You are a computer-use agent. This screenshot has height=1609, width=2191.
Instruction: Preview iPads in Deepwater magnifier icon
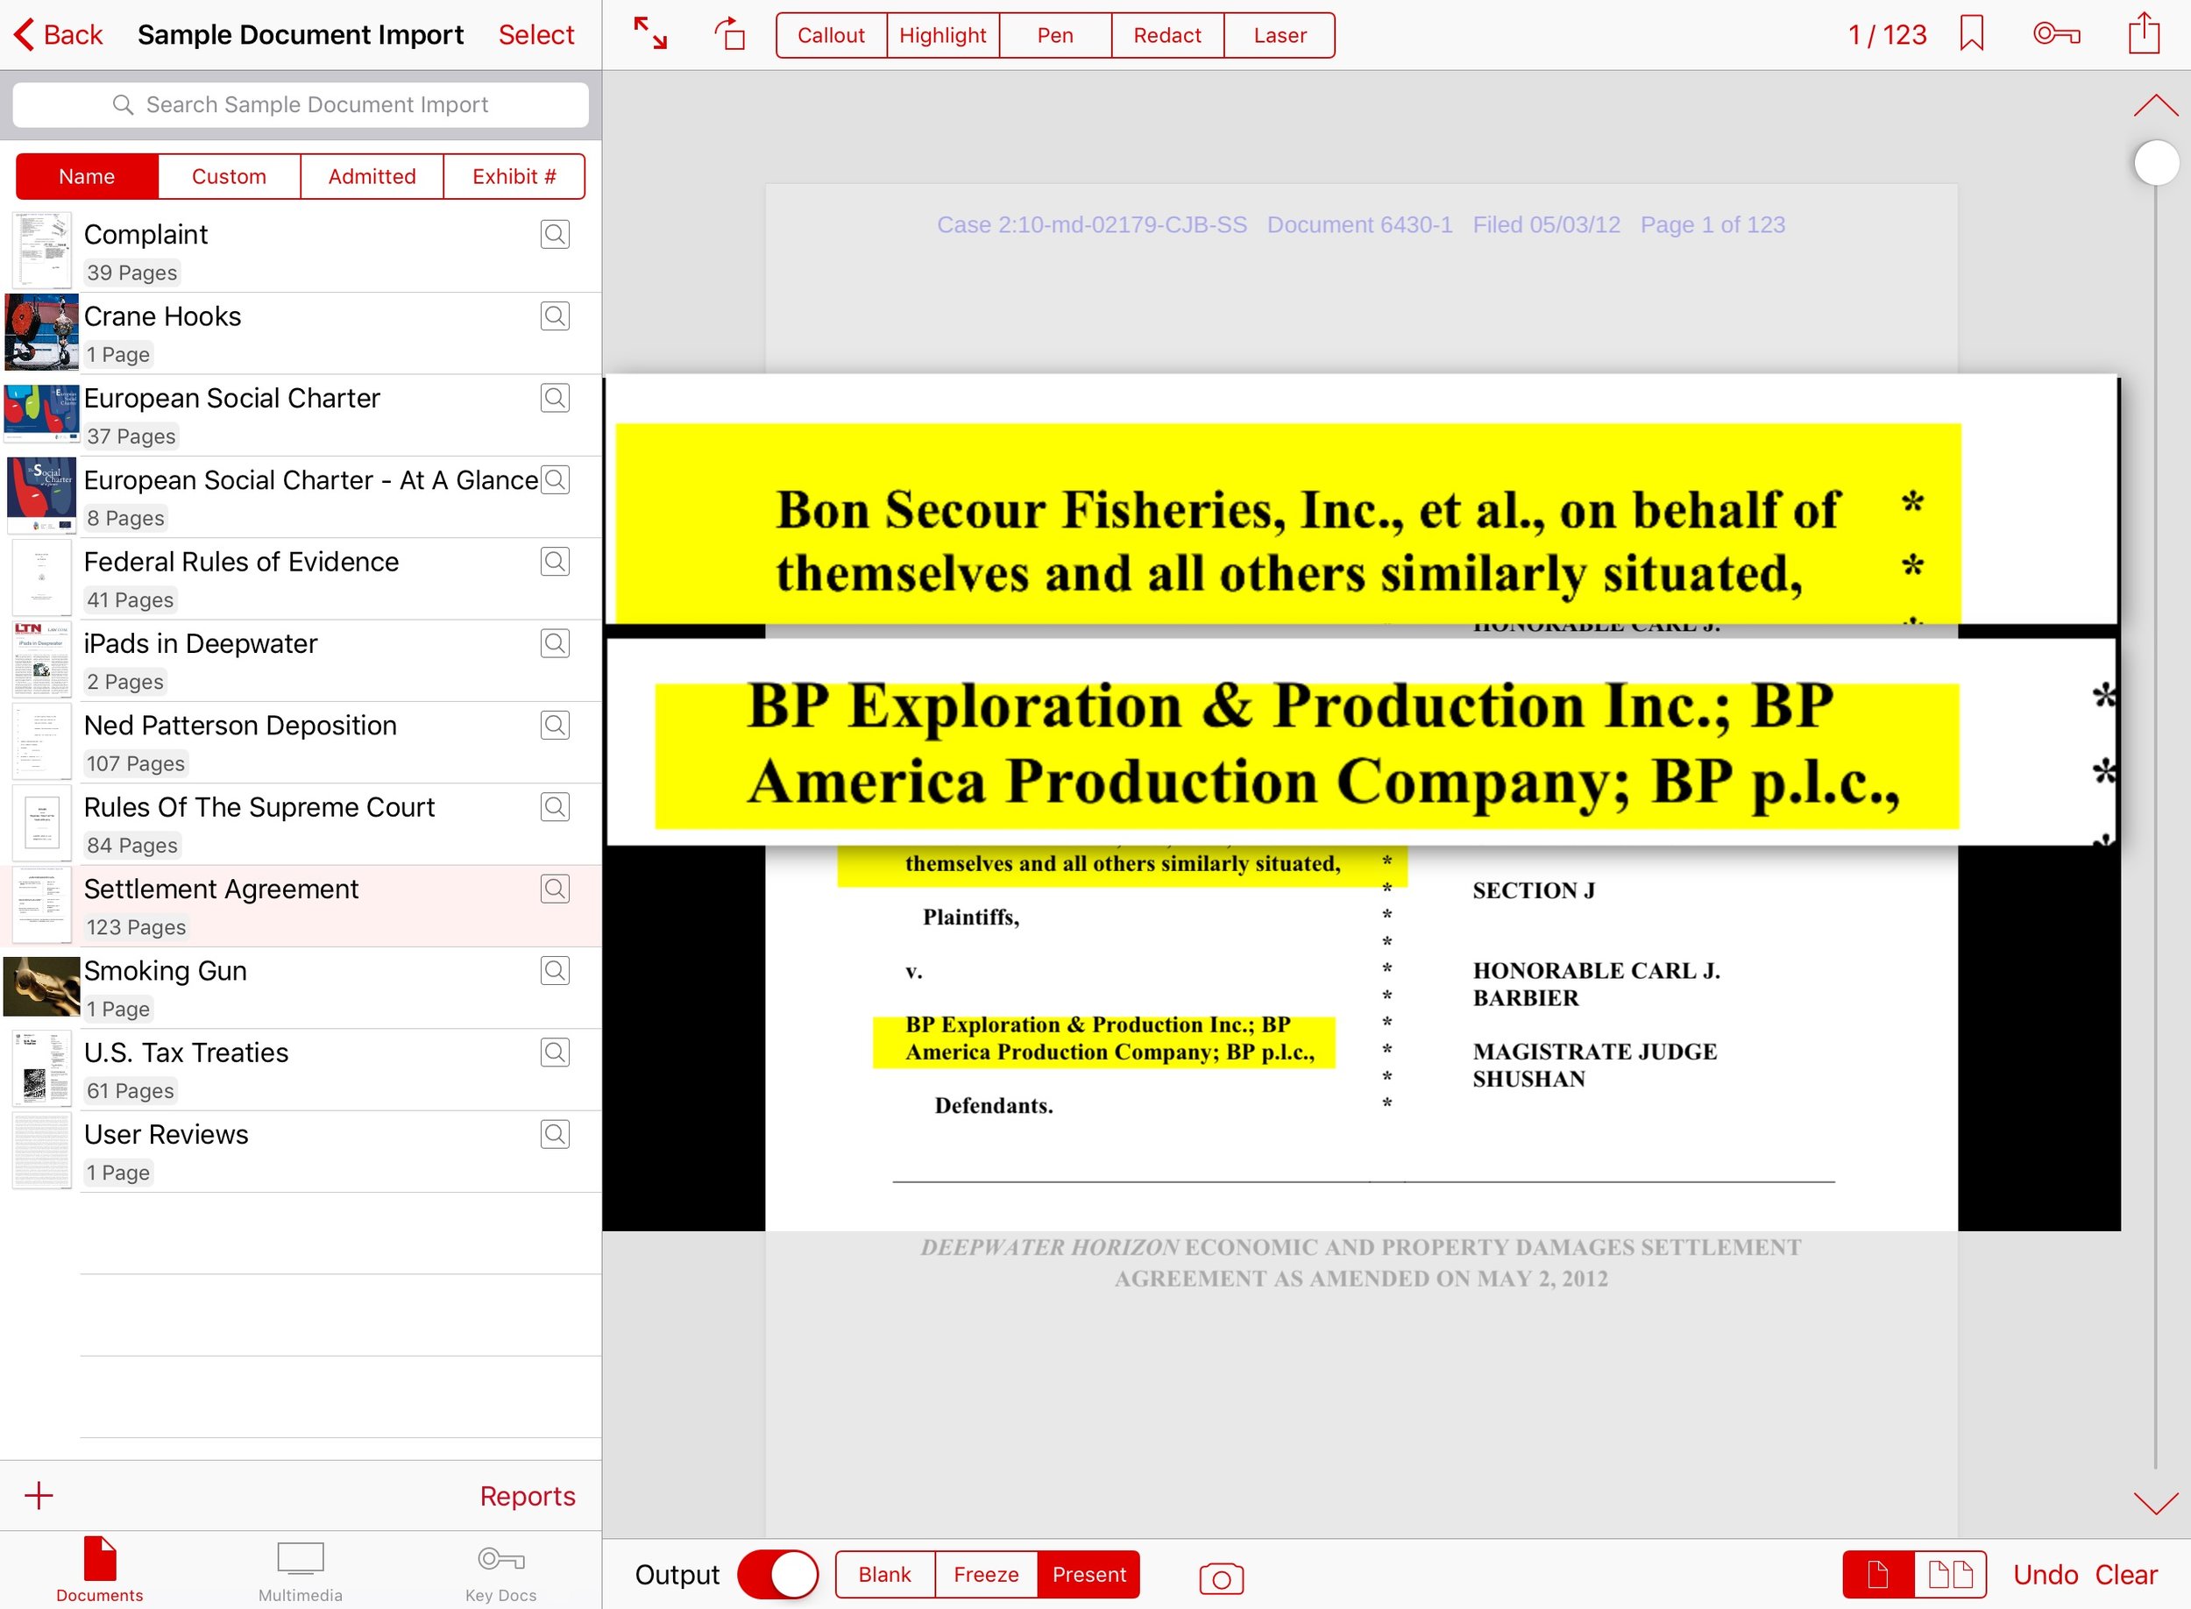pyautogui.click(x=555, y=643)
